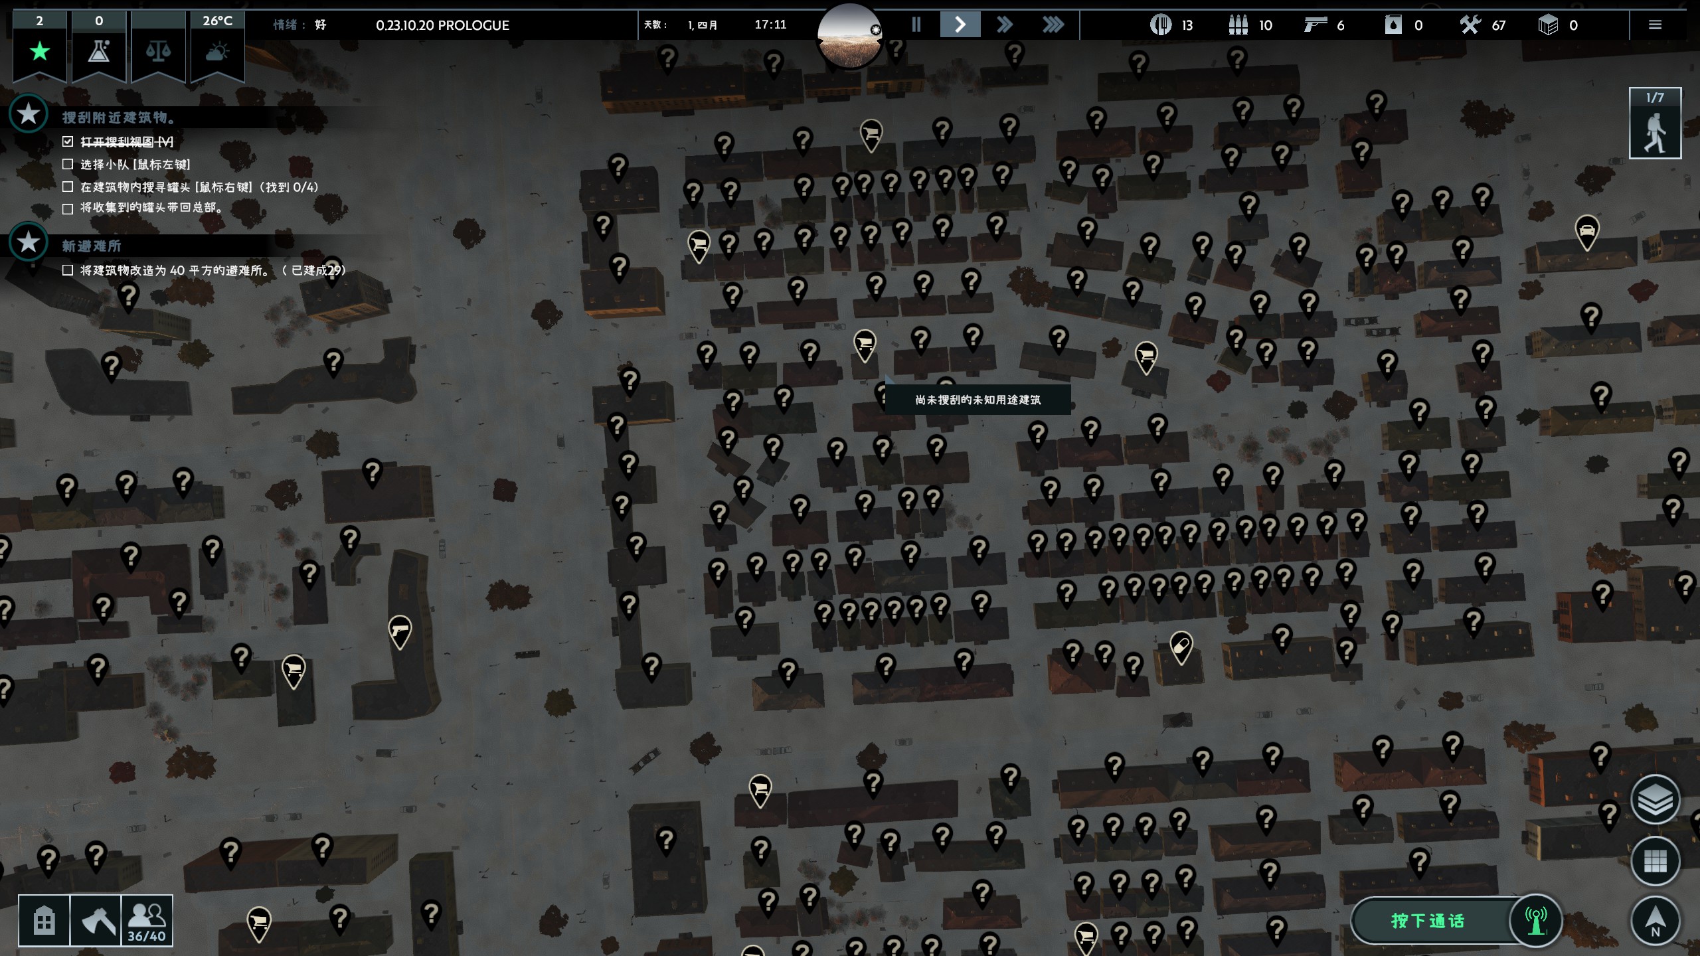Open the balance scales tab
1700x956 pixels.
pos(158,51)
